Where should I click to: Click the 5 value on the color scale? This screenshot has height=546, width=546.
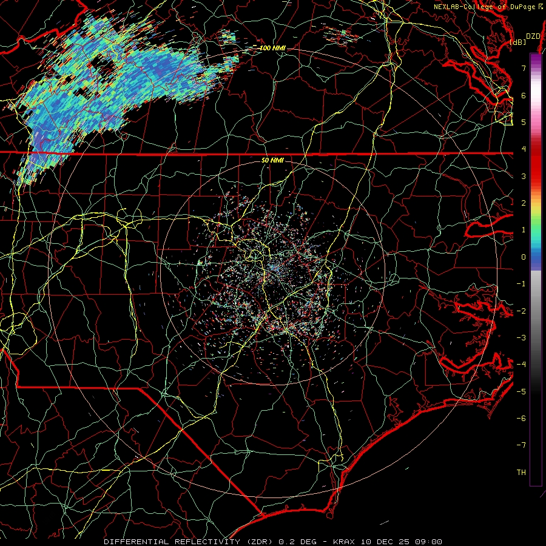[x=524, y=122]
